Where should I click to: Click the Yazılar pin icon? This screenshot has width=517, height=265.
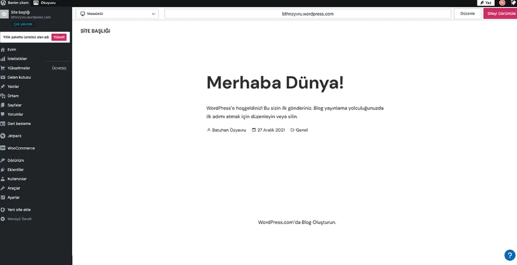[3, 87]
